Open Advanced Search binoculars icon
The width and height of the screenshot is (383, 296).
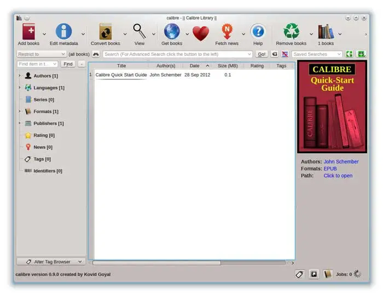[96, 54]
